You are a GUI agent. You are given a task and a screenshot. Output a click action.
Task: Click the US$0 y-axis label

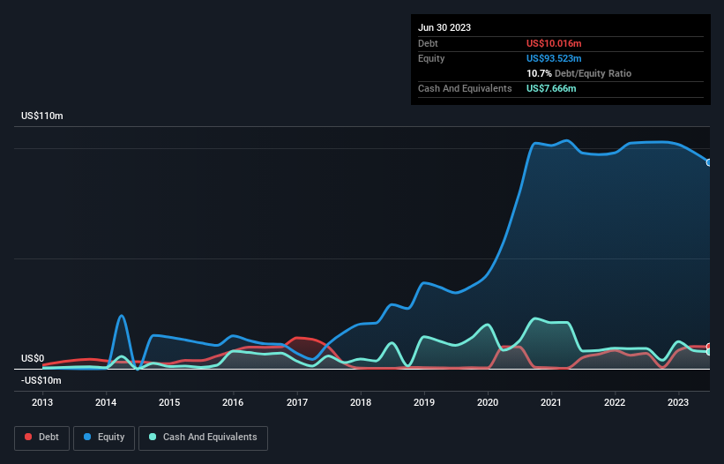pyautogui.click(x=33, y=359)
